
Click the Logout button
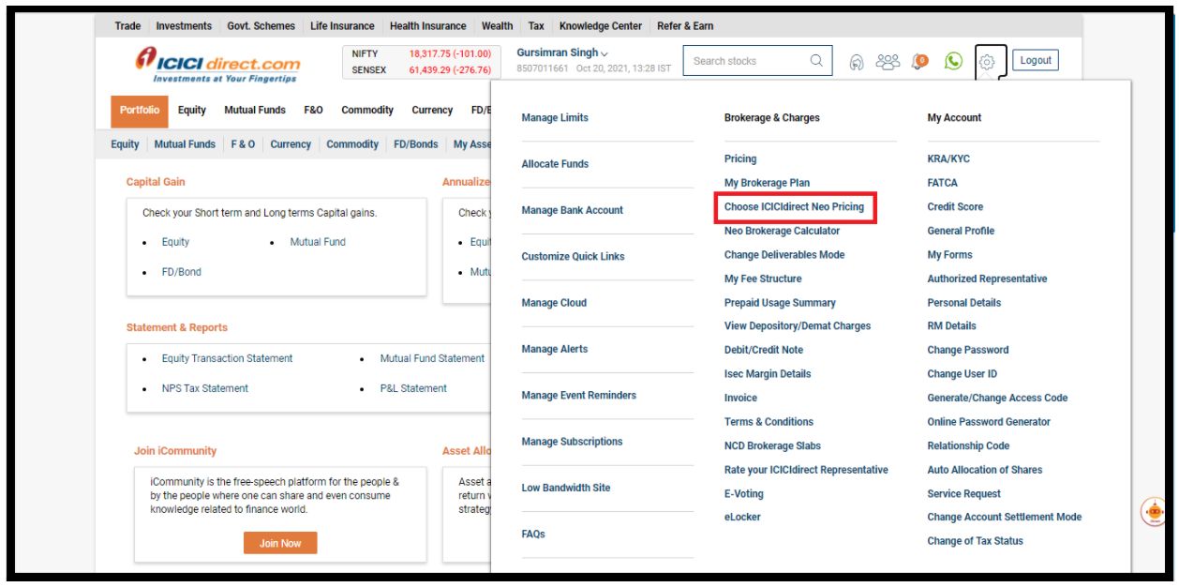point(1035,61)
